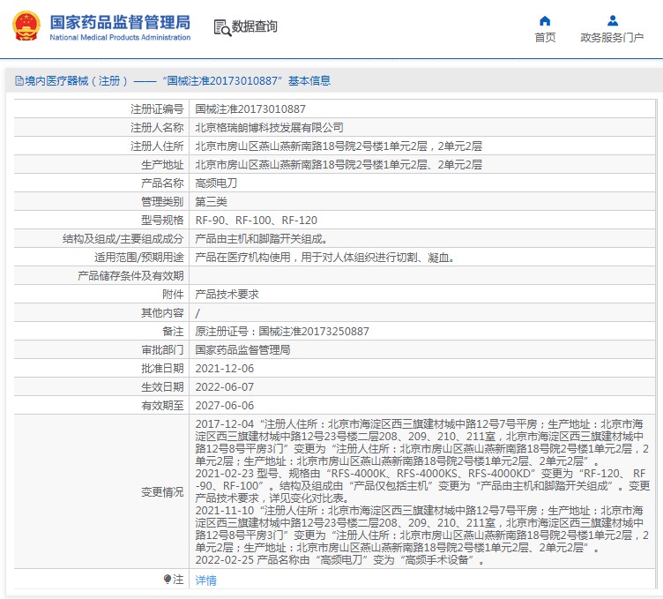
Task: Open the 详情 link in the note row
Action: click(x=205, y=580)
